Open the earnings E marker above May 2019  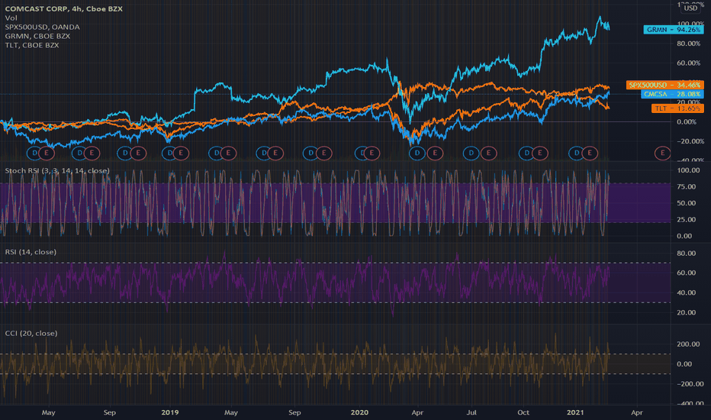(228, 153)
